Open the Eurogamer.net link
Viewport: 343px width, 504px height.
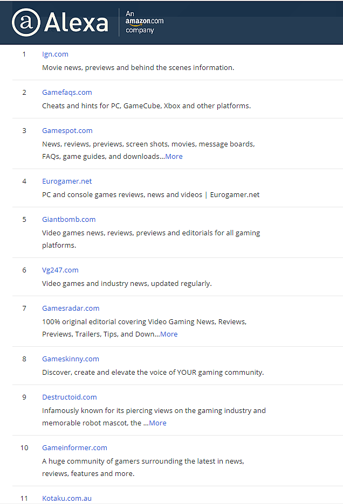click(x=67, y=181)
